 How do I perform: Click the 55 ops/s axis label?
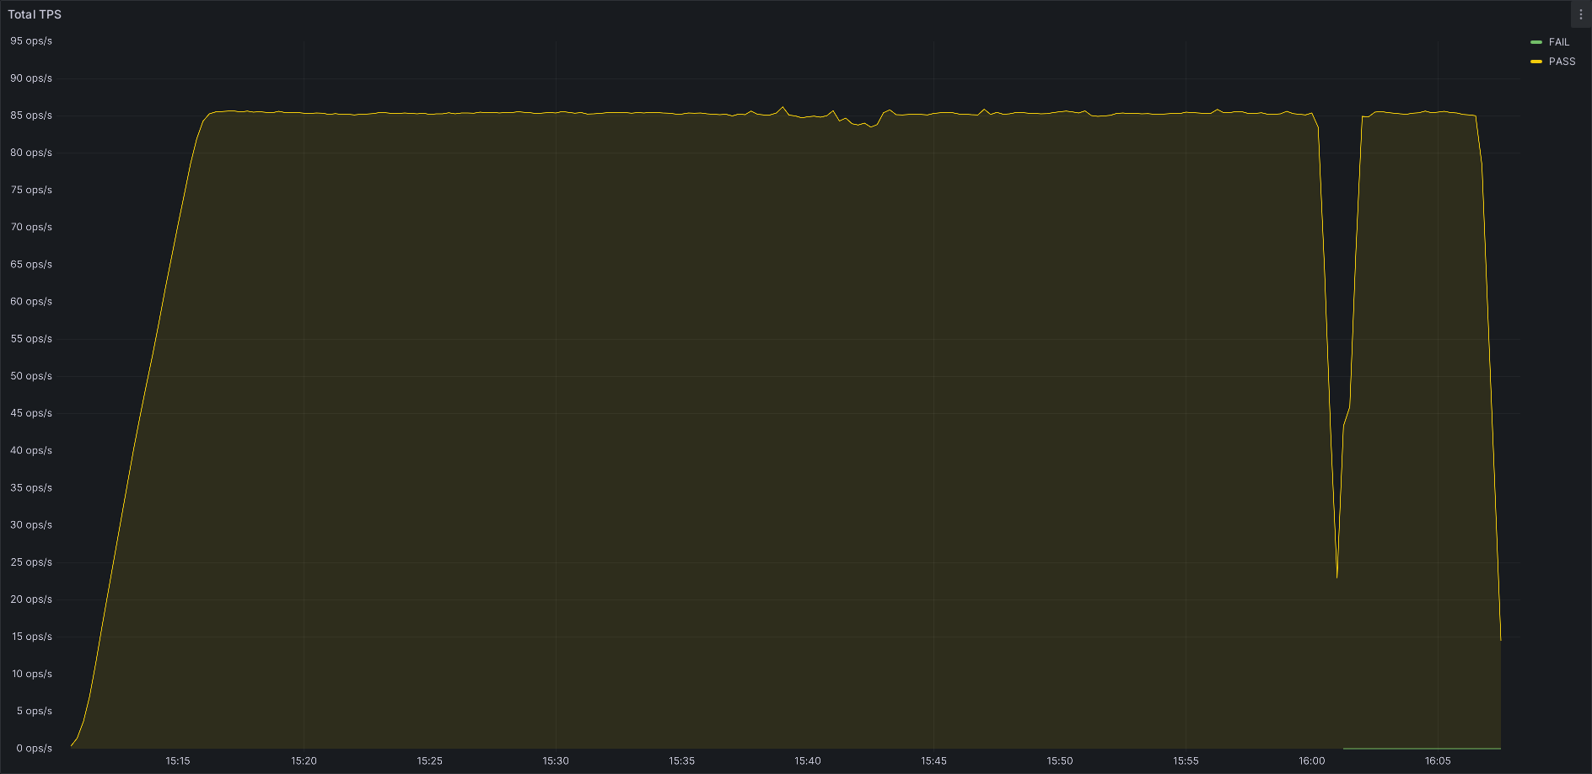[31, 339]
